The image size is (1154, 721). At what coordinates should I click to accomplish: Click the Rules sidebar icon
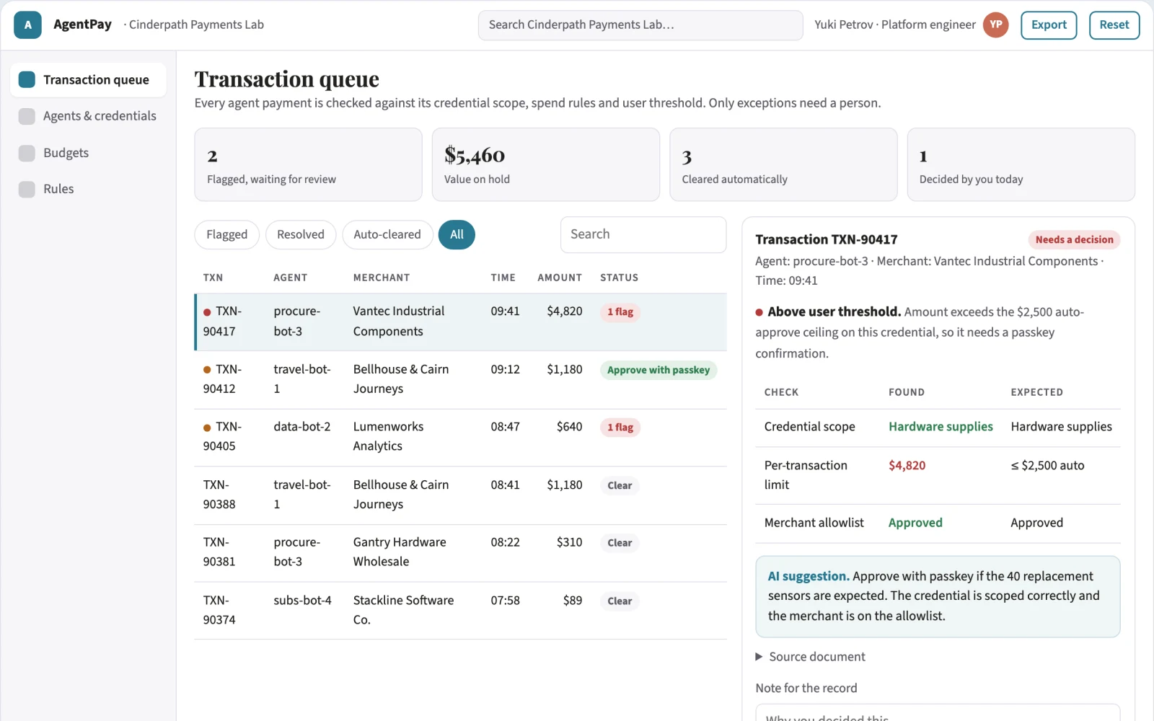click(27, 189)
